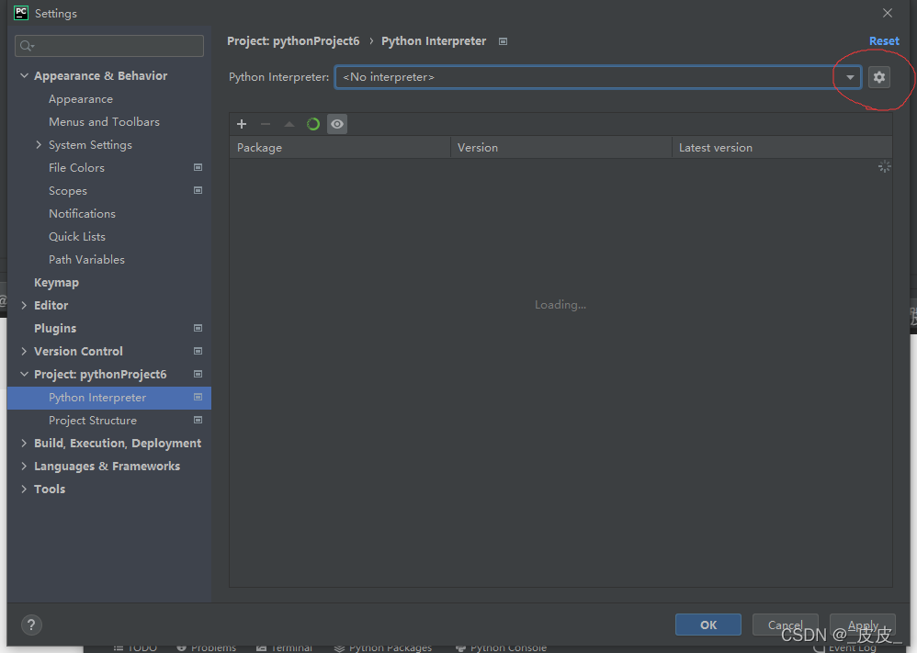Open Python Packages tab in background window
The height and width of the screenshot is (653, 917).
click(383, 647)
